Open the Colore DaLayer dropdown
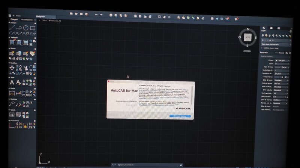Image resolution: width=300 pixels, height=168 pixels. tap(282, 60)
